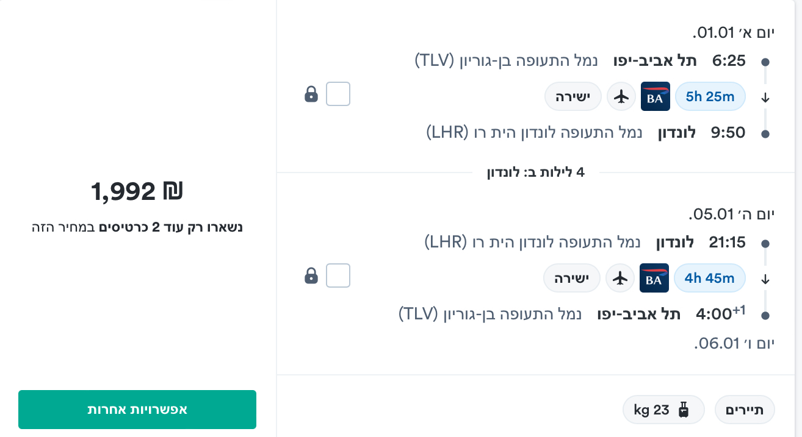Click the down arrow on outbound flight timeline
Screen dimensions: 802x437
point(765,98)
